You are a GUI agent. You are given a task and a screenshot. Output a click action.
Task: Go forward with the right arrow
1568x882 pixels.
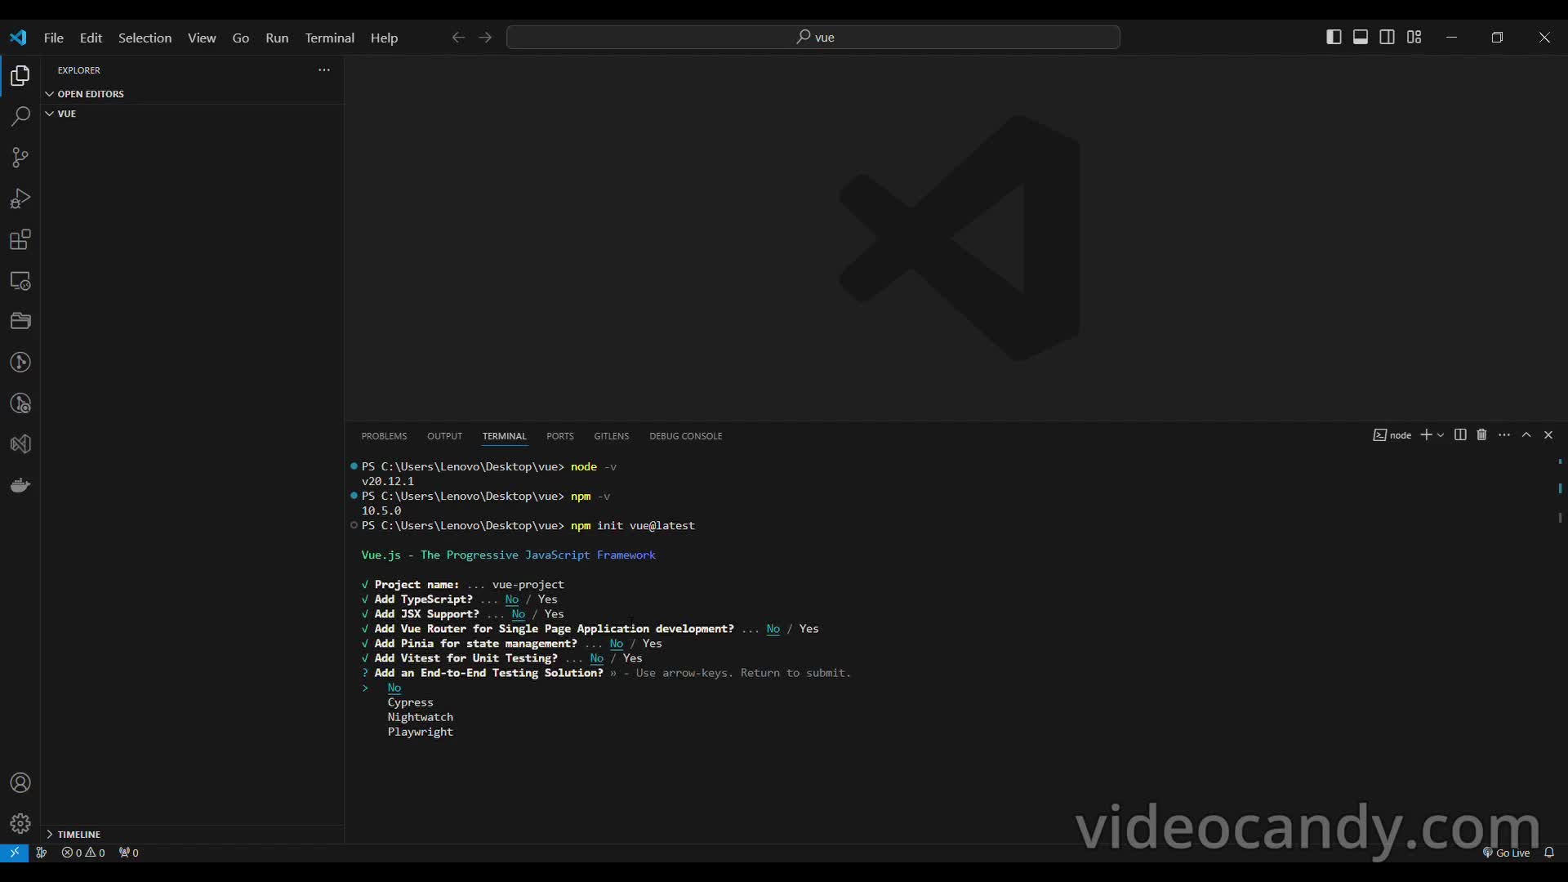click(485, 38)
